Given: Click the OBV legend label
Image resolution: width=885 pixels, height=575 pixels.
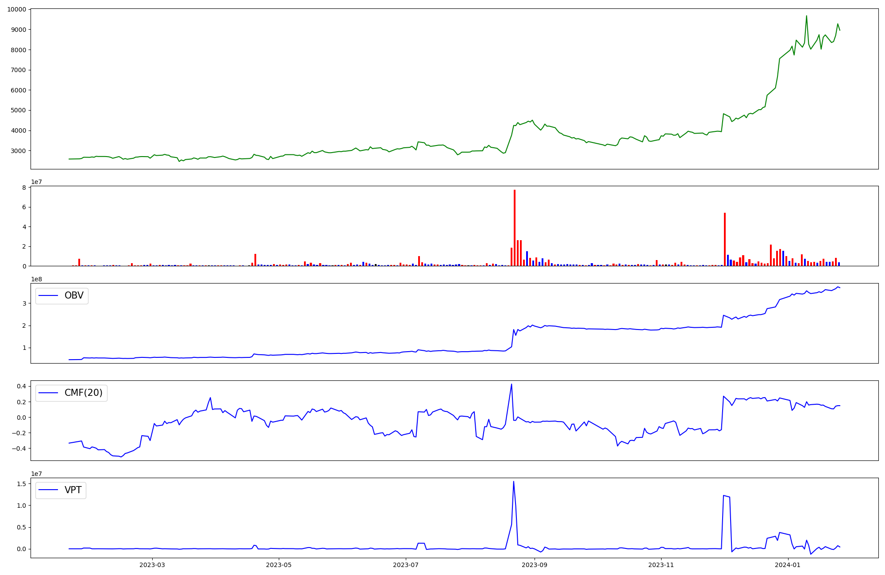Looking at the screenshot, I should point(73,295).
